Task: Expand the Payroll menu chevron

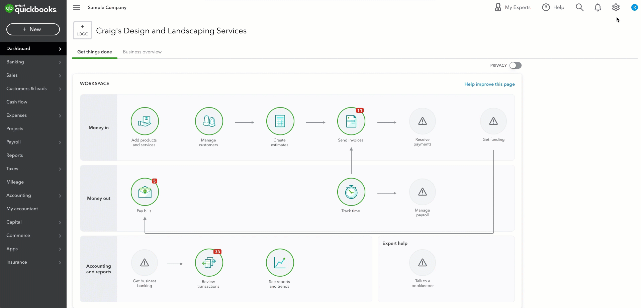Action: tap(60, 142)
